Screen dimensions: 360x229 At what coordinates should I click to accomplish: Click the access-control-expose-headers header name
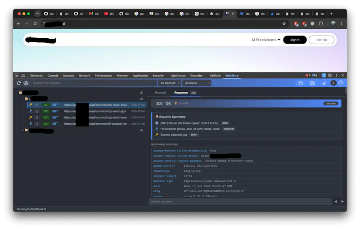[x=177, y=161]
